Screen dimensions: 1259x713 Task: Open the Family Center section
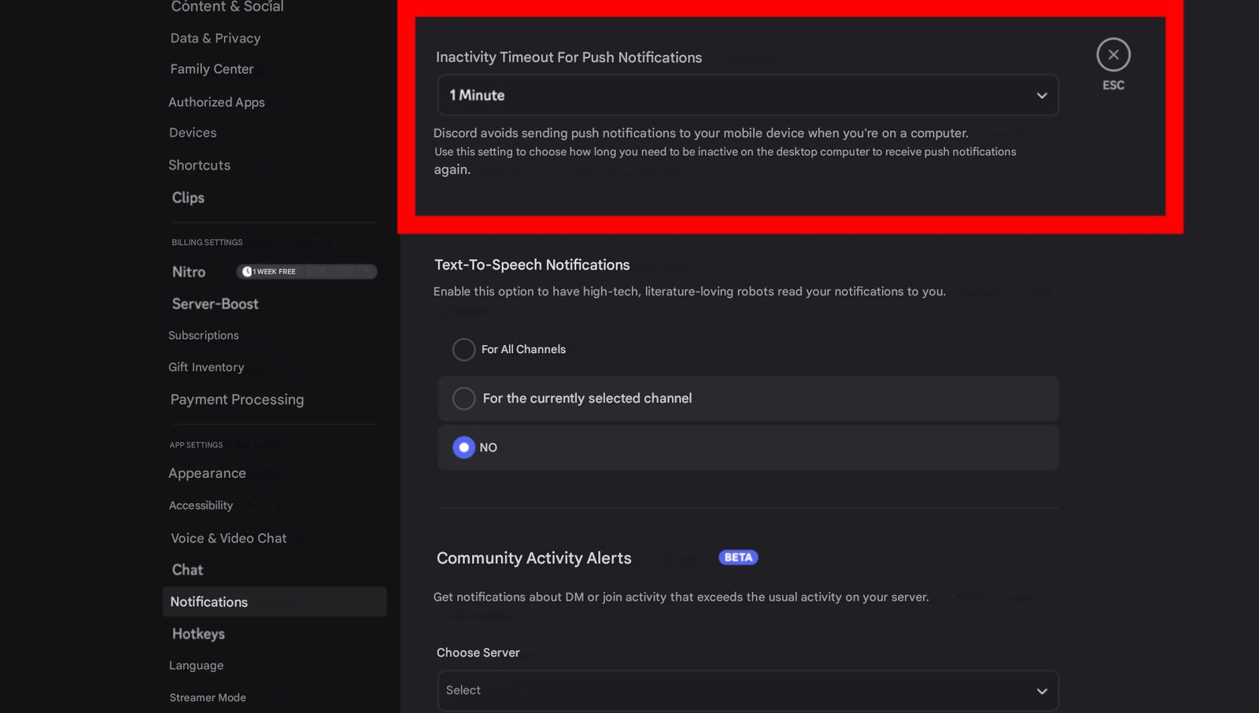(212, 69)
